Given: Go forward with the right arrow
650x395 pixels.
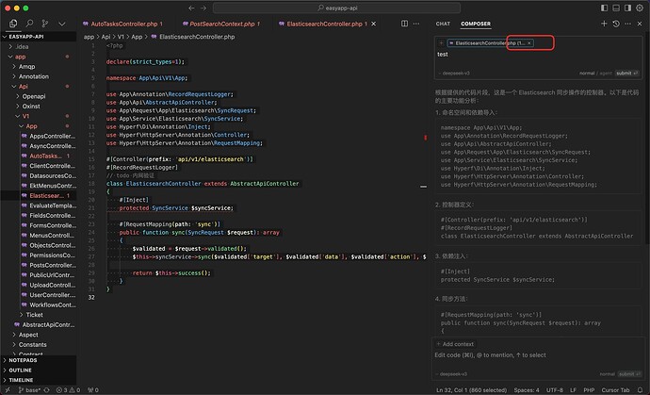Looking at the screenshot, I should pos(203,8).
